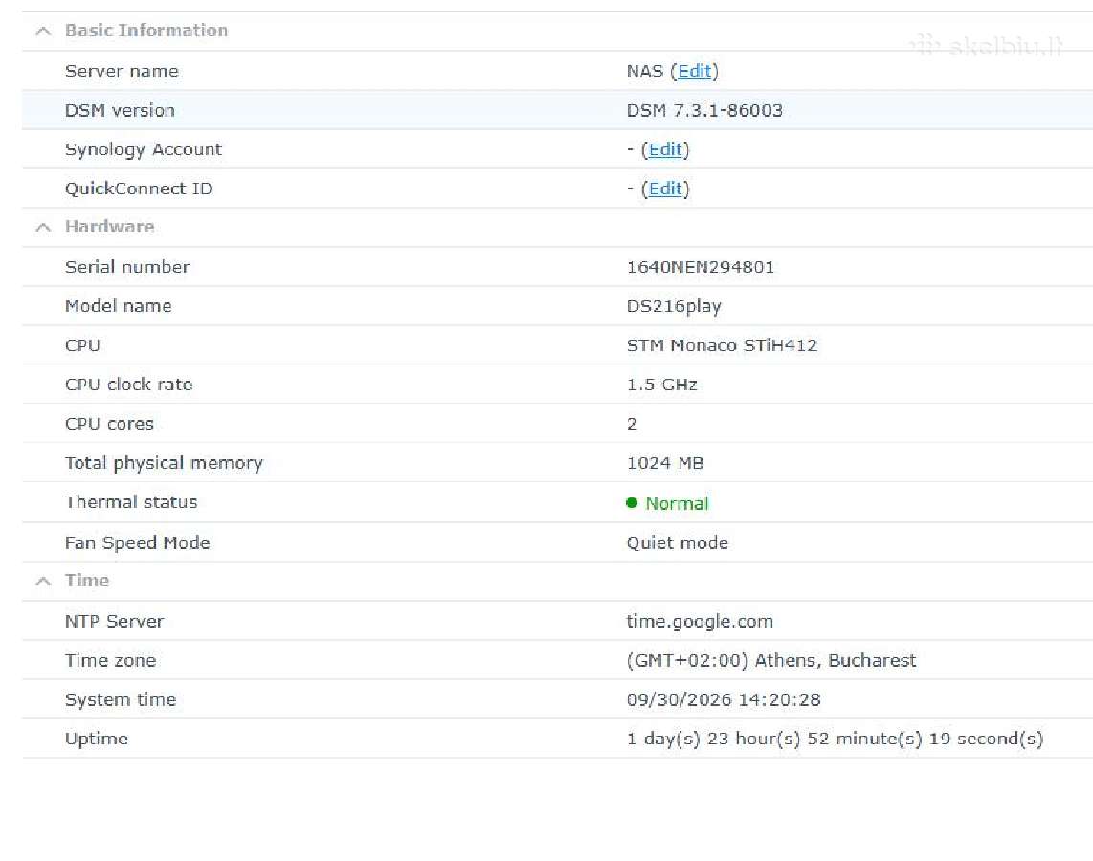Select the Basic Information heading text
Screen dimensions: 1093x861
click(145, 31)
